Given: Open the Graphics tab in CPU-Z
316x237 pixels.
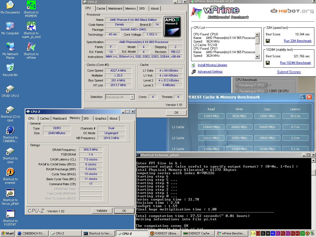Looking at the screenshot, I should click(x=100, y=119).
